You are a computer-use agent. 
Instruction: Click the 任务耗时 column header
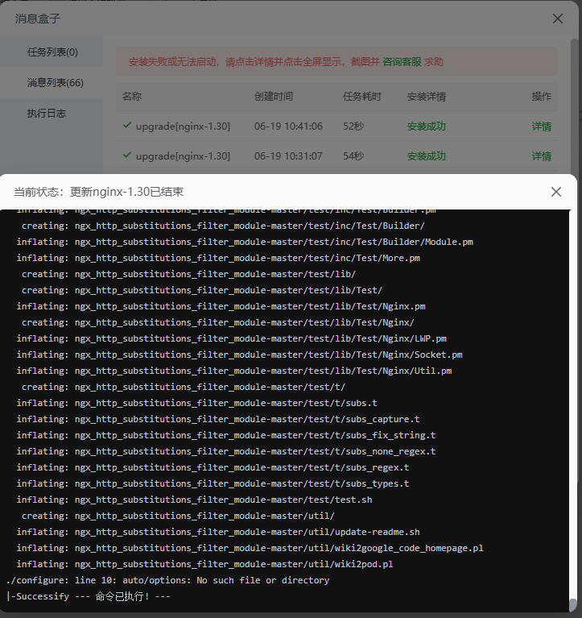[x=362, y=96]
